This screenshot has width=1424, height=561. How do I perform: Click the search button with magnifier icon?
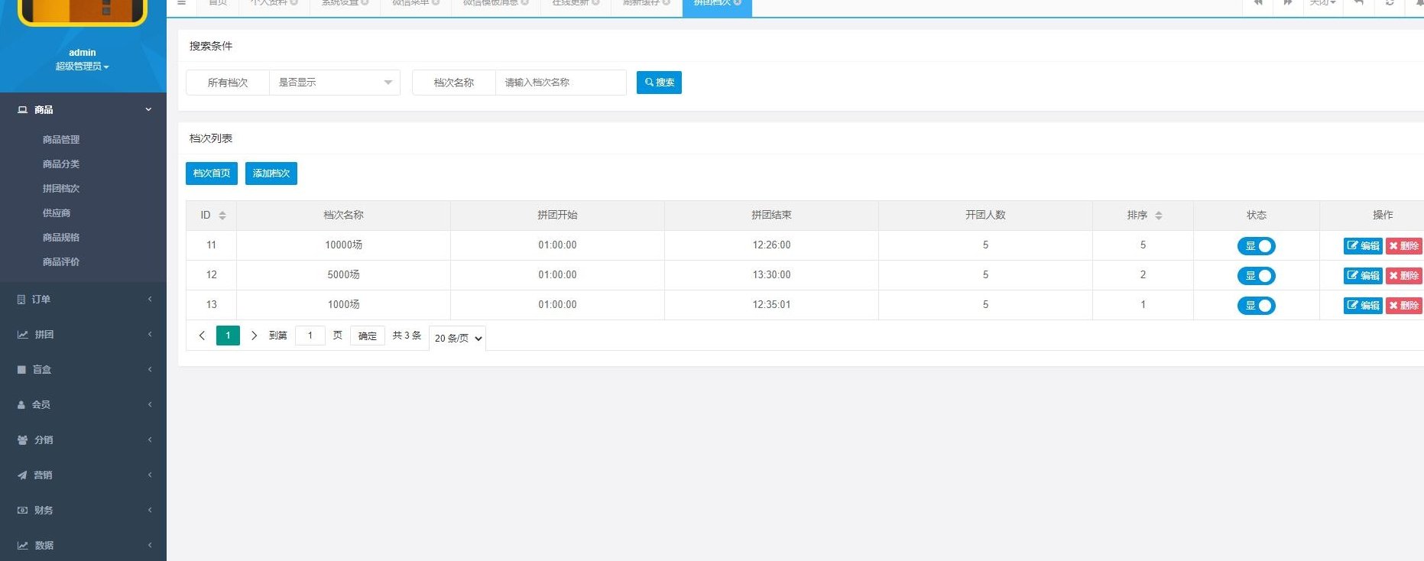click(x=659, y=83)
